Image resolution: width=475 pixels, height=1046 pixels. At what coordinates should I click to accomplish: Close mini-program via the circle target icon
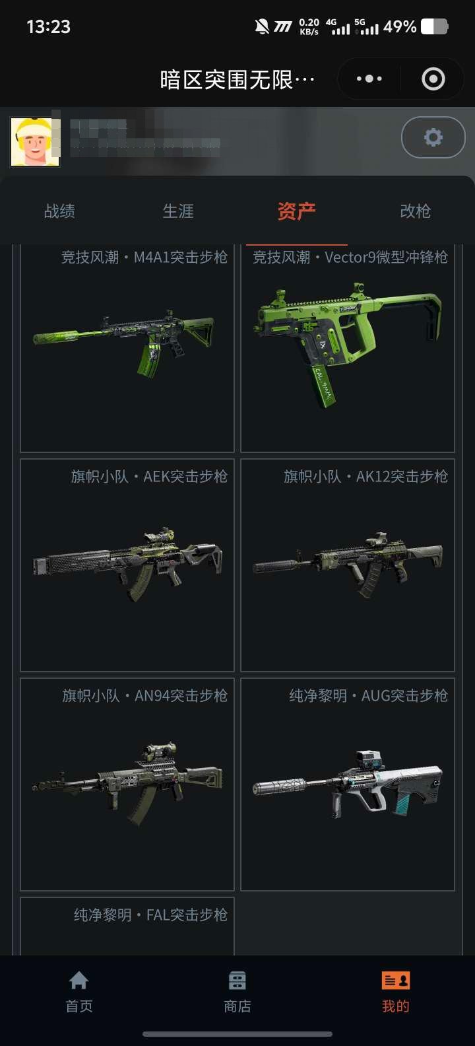pyautogui.click(x=433, y=79)
